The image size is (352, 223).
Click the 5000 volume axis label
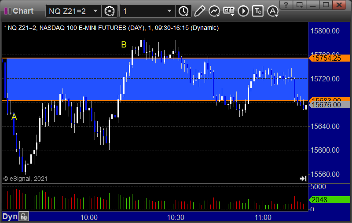(x=318, y=186)
